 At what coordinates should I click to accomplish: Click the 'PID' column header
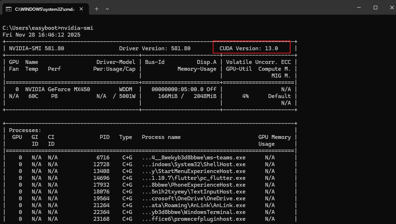click(104, 137)
